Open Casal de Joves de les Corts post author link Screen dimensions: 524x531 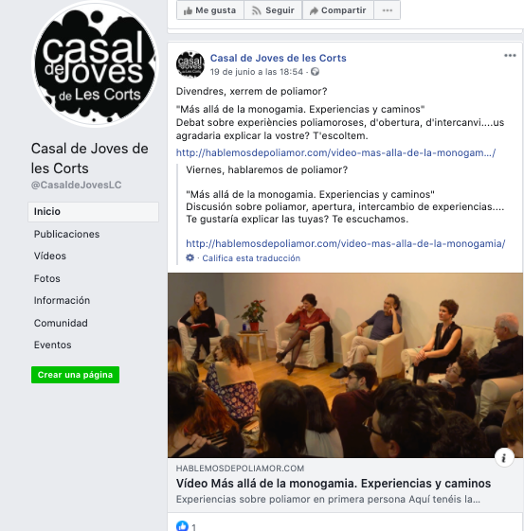[x=279, y=59]
